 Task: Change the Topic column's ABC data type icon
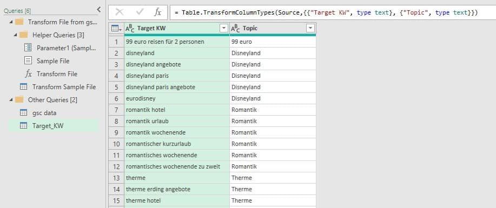coord(235,29)
